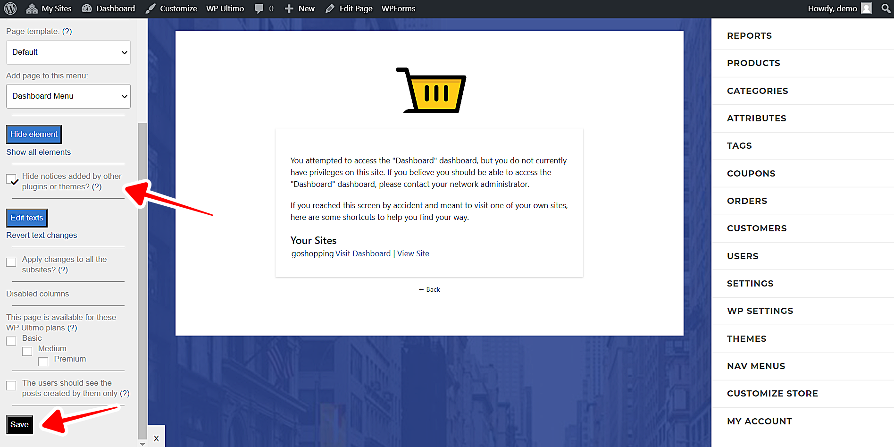Click the Visit Dashboard link

[x=363, y=253]
